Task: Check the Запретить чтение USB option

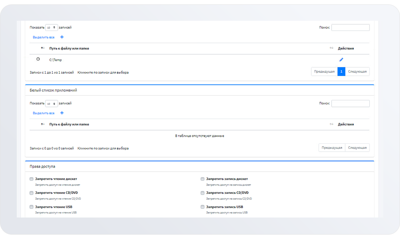Action: click(32, 207)
